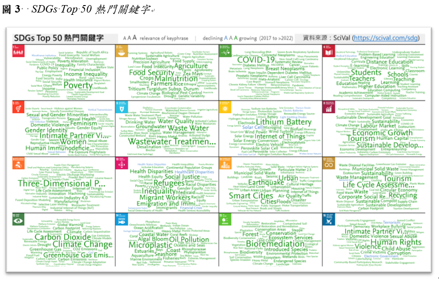Select the pink SDG 10 Reduced Inequalities icon
This screenshot has height=281, width=439.
[122, 163]
